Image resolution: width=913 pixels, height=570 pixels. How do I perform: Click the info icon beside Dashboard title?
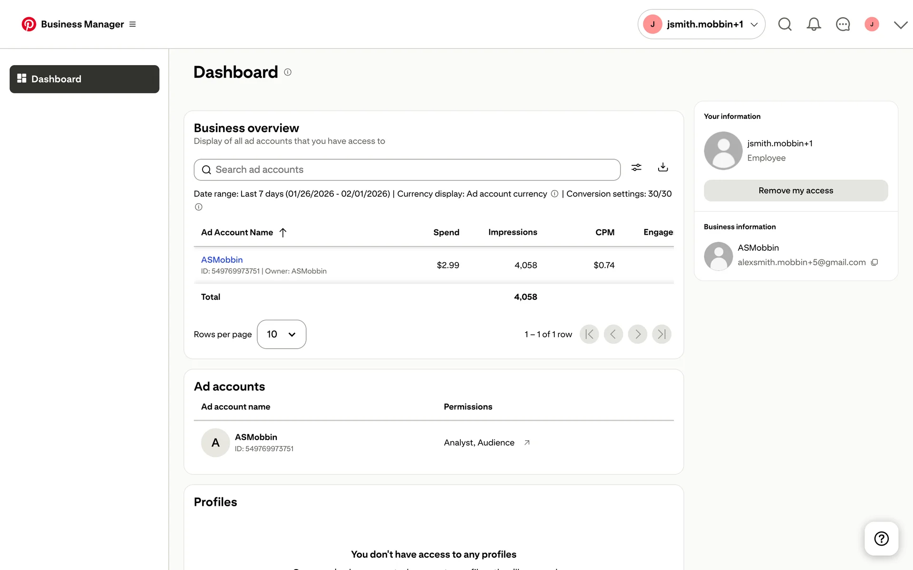click(288, 72)
